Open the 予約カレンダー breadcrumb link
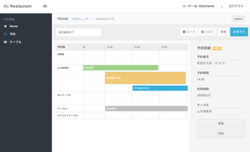Image resolution: width=250 pixels, height=152 pixels. (x=81, y=19)
